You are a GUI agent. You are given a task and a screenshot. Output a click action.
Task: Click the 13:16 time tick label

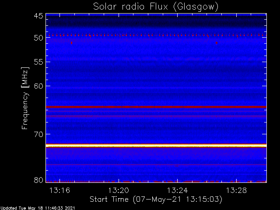(x=59, y=190)
